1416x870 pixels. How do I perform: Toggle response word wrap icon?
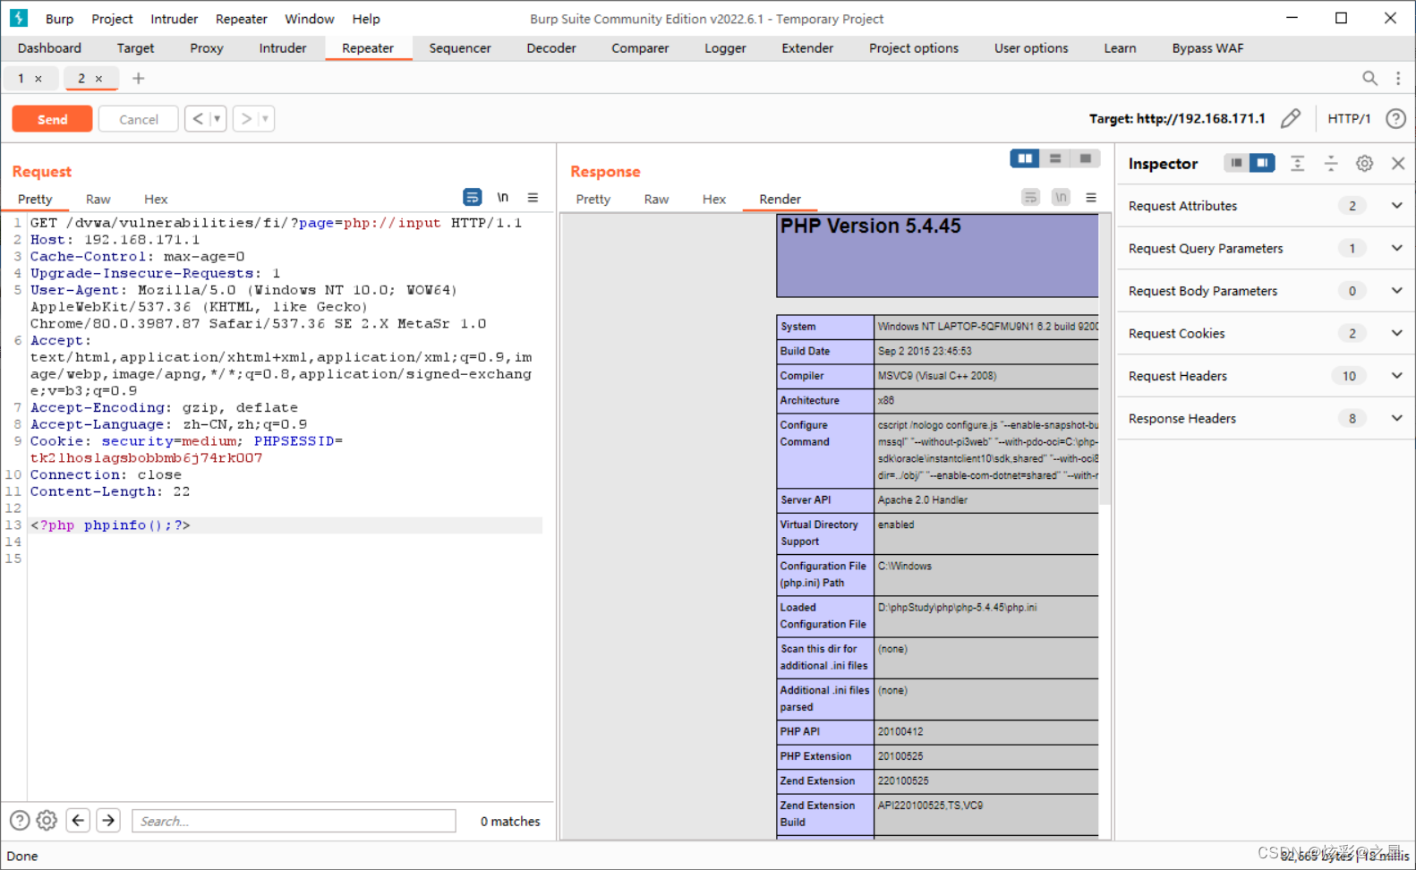(1031, 197)
